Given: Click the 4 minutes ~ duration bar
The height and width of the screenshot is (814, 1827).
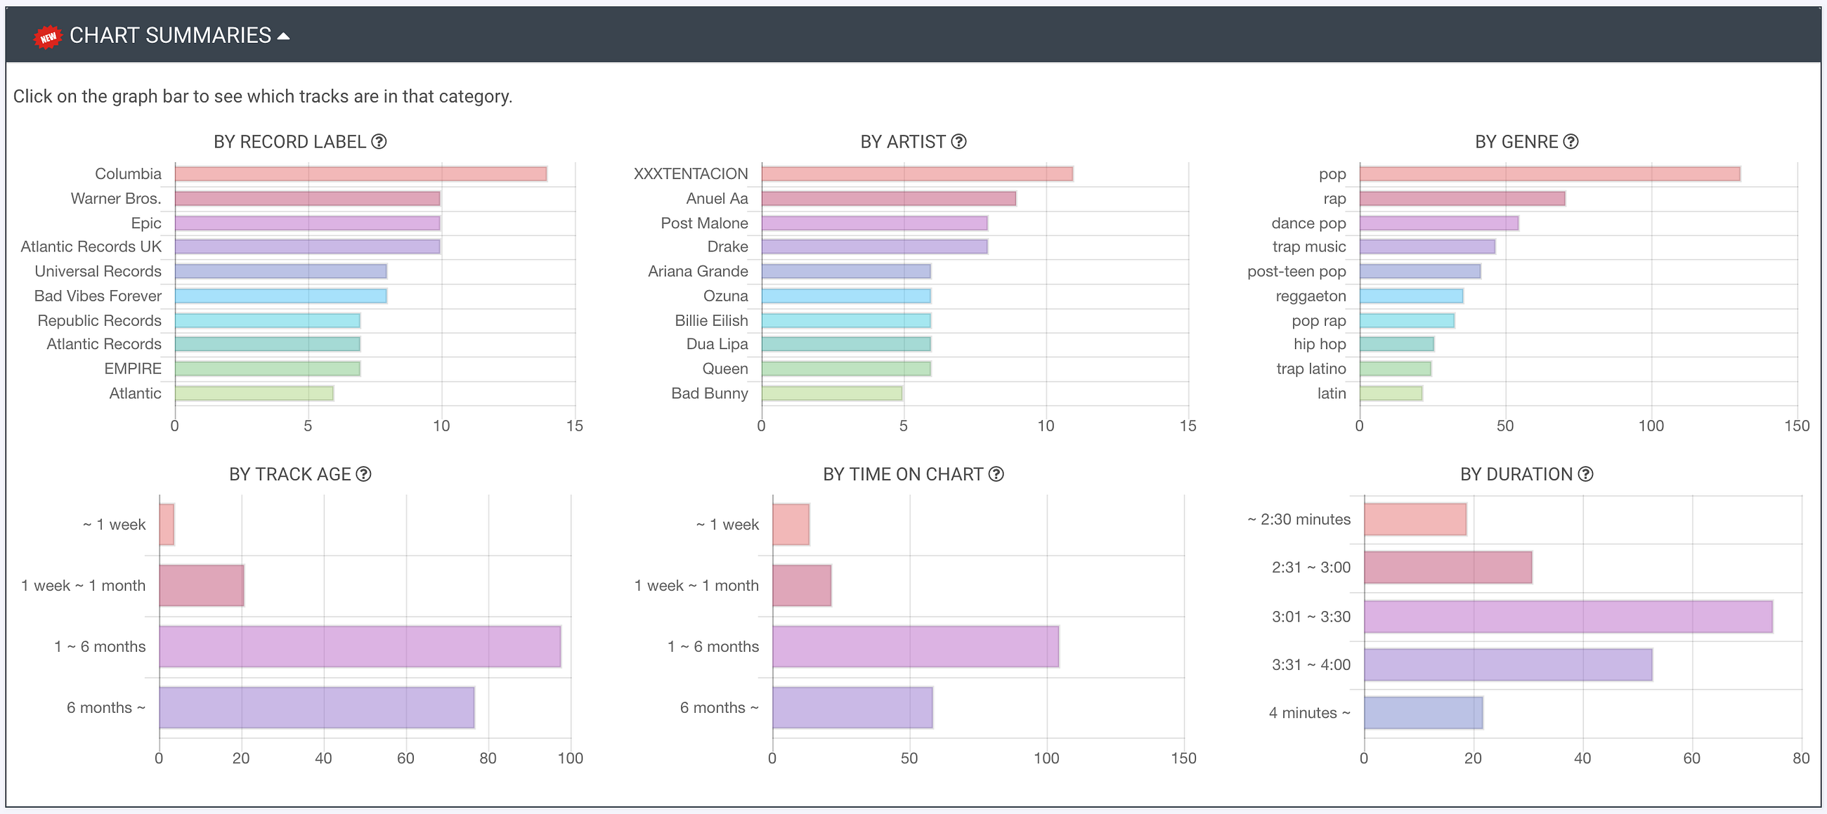Looking at the screenshot, I should pos(1423,714).
